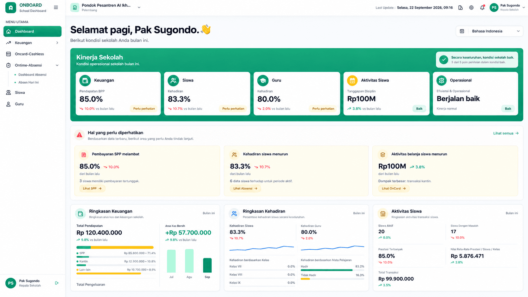Click the Ringkasan Keuangan wallet icon
The width and height of the screenshot is (528, 297).
81,214
